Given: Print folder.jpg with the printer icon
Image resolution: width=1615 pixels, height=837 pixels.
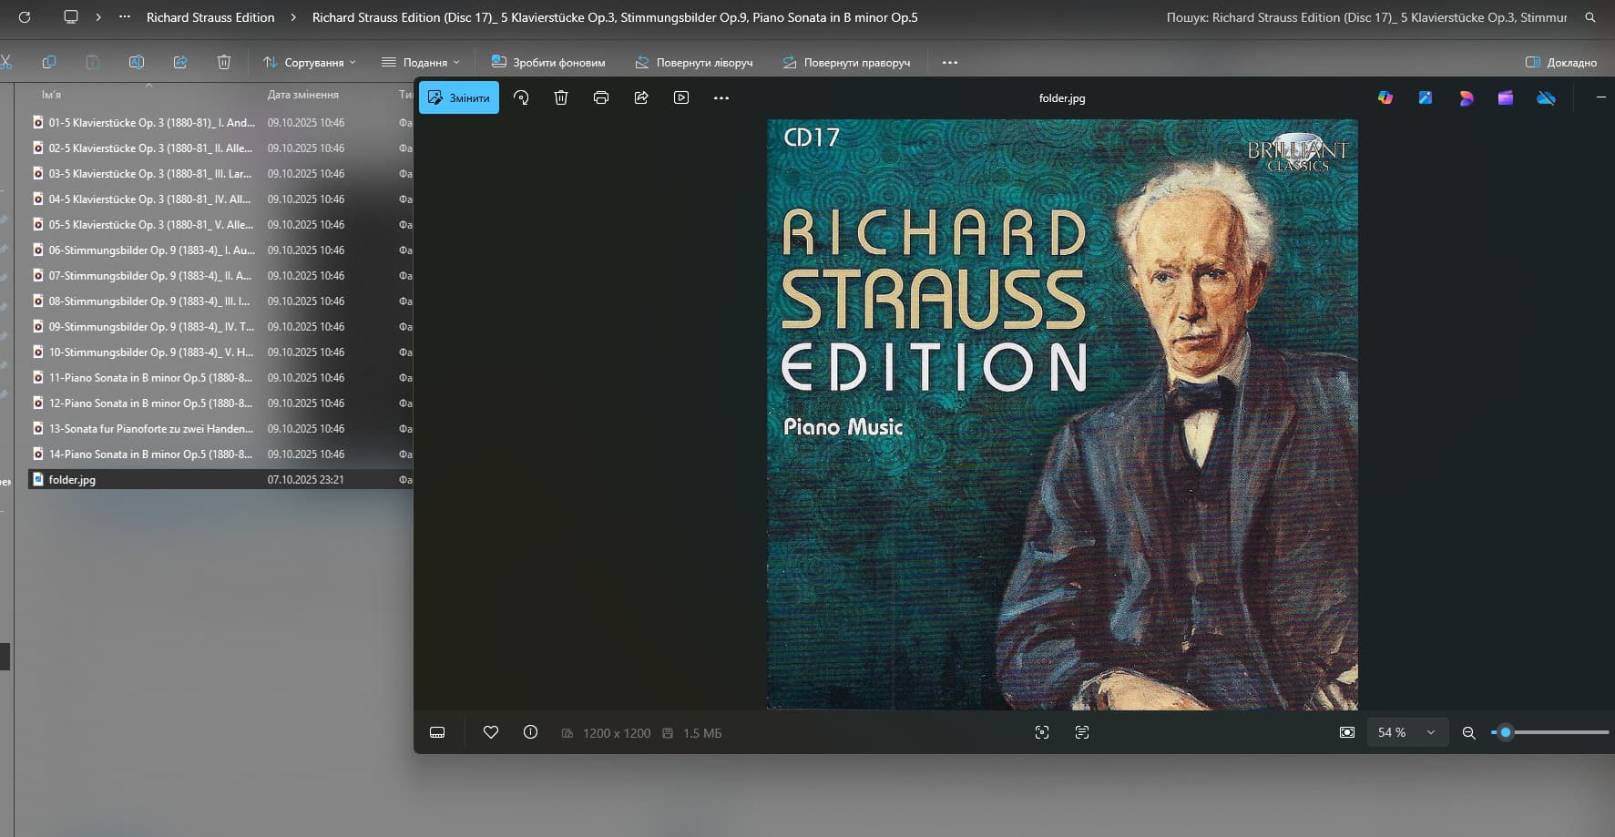Looking at the screenshot, I should click(601, 97).
